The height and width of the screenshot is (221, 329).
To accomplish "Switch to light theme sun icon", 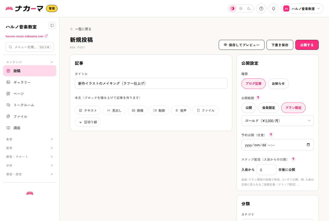I will pyautogui.click(x=241, y=8).
